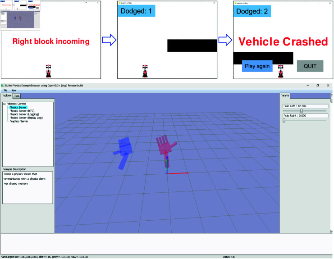Click the Bullet Physics title bar icon
334x259 pixels.
(3, 86)
